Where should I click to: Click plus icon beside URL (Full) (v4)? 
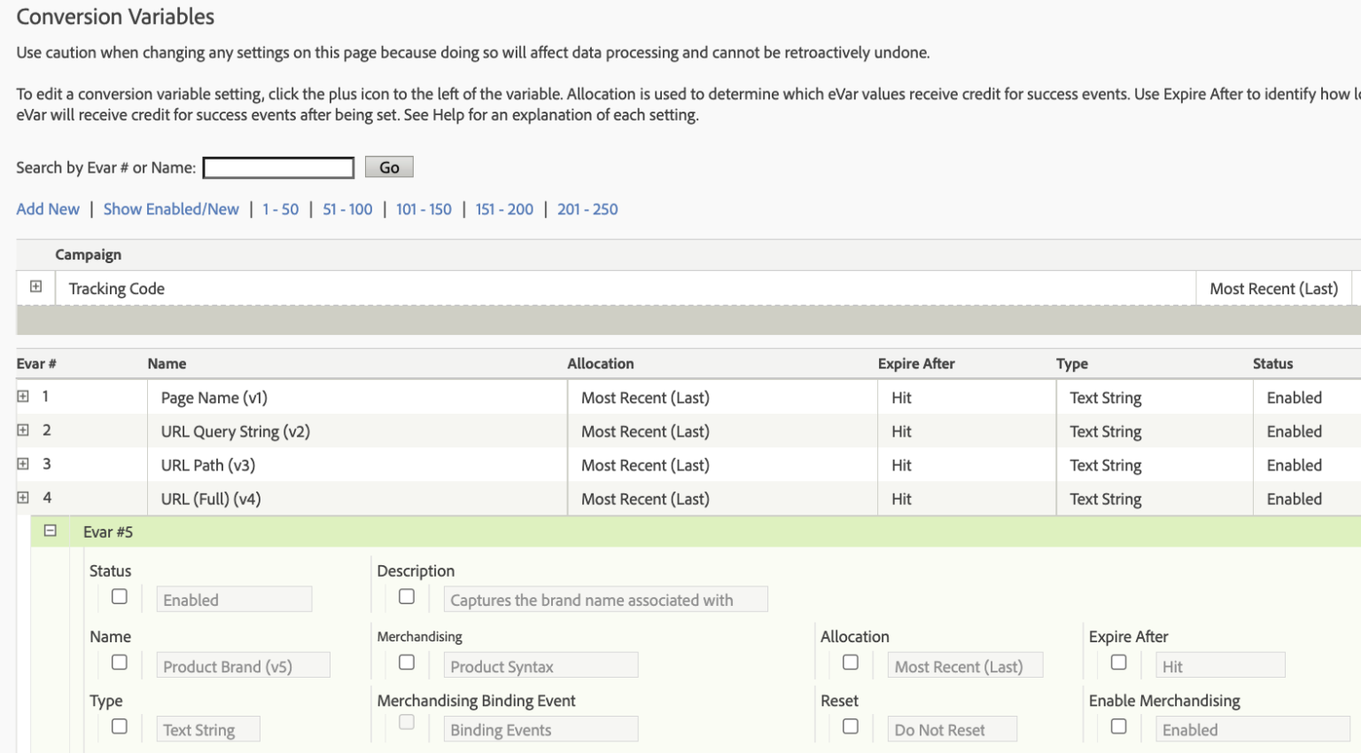tap(23, 497)
